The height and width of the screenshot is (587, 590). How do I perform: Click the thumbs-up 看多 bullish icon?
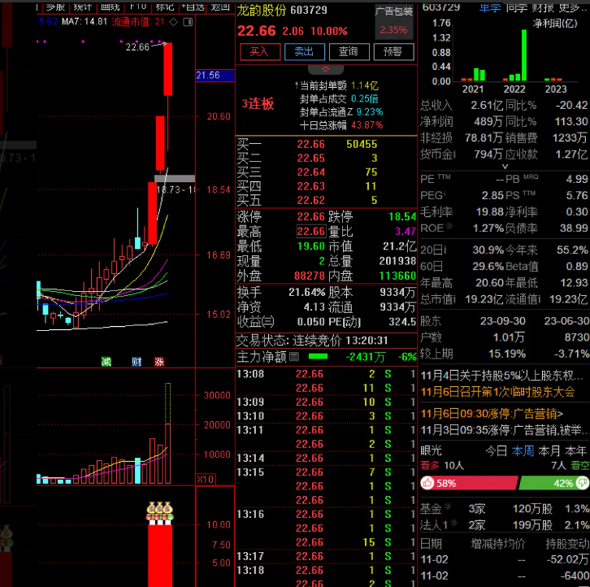427,483
